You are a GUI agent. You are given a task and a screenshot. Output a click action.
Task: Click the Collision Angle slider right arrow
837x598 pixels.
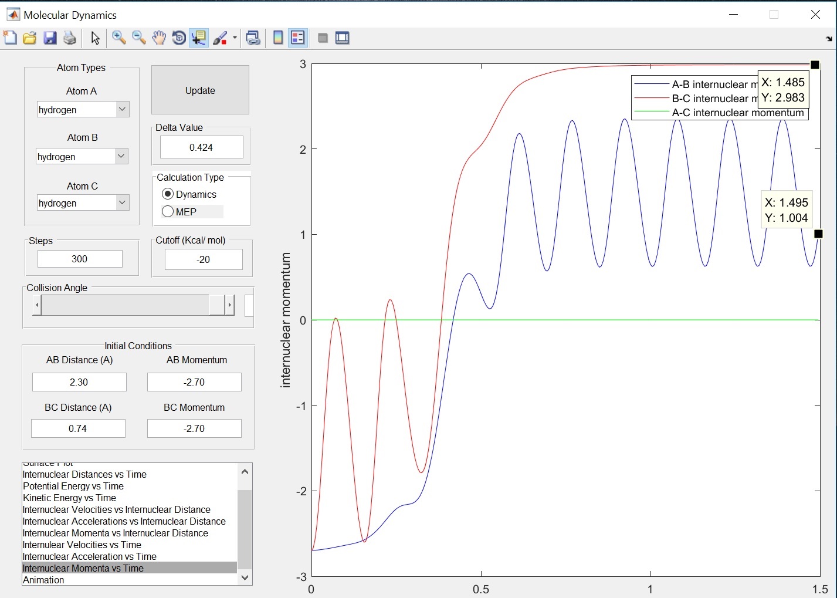point(230,305)
